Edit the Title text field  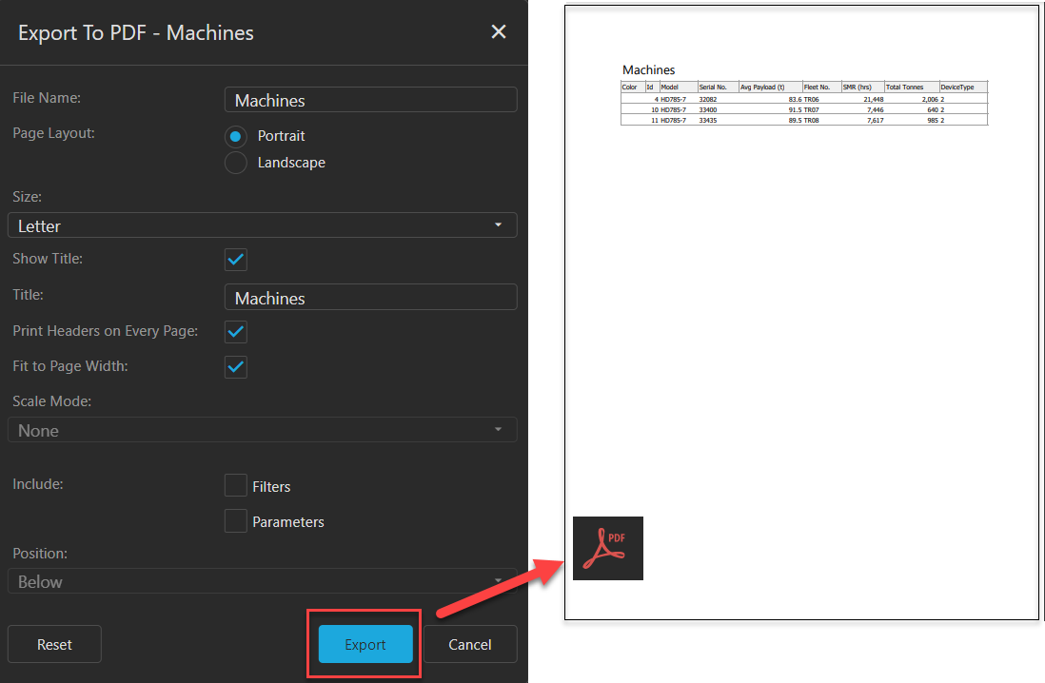(x=370, y=298)
